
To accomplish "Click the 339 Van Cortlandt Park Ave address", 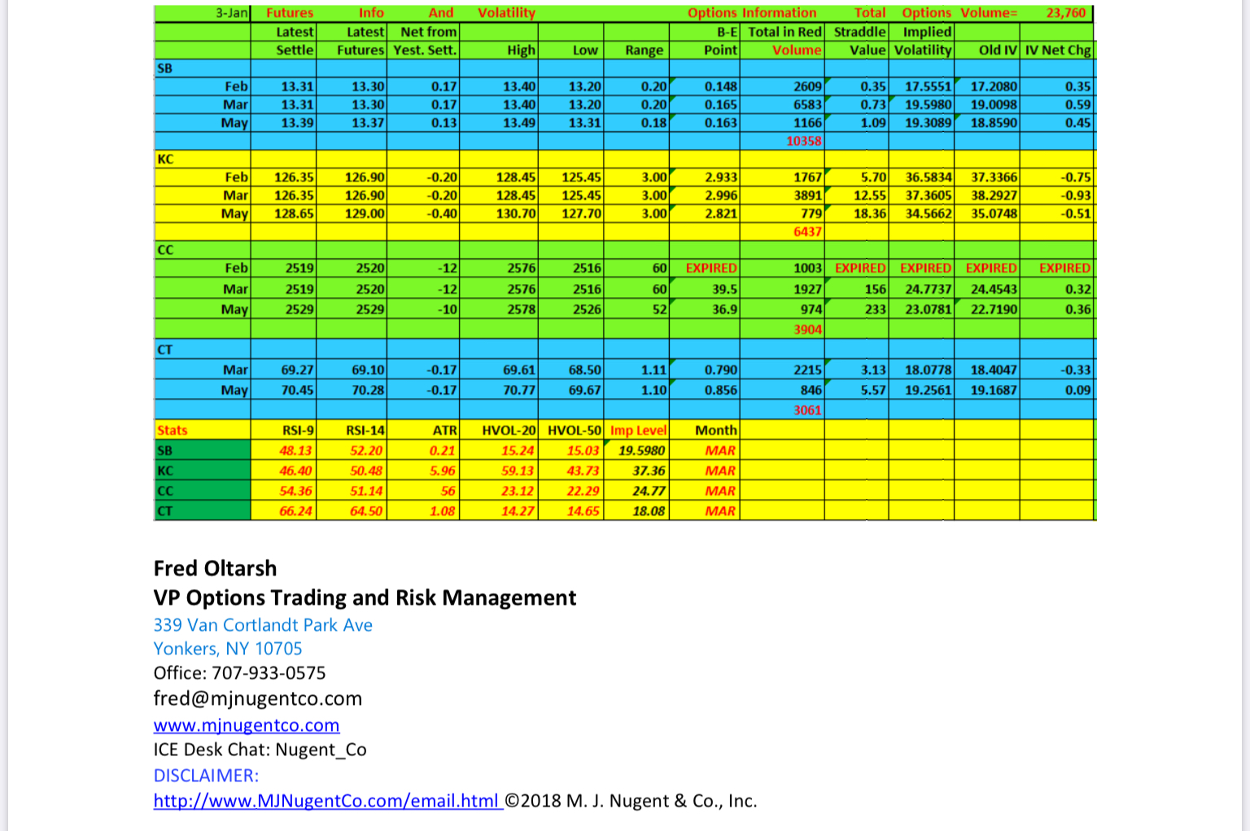I will (263, 625).
